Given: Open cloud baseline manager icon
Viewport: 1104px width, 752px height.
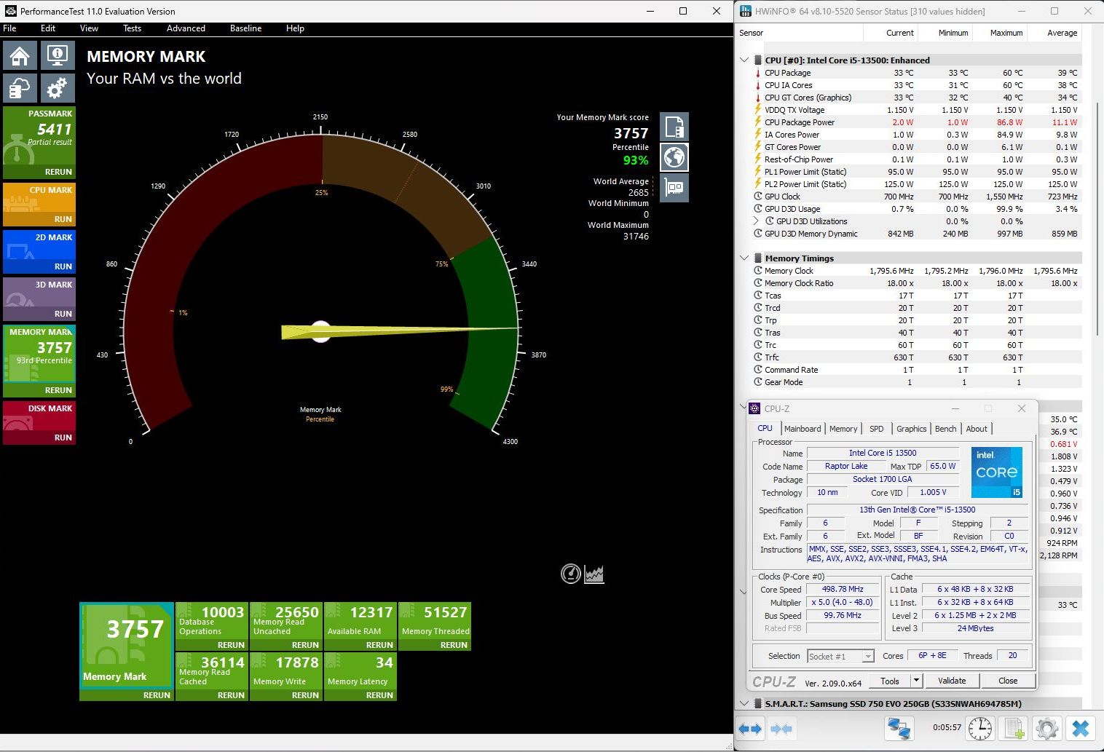Looking at the screenshot, I should coord(20,89).
